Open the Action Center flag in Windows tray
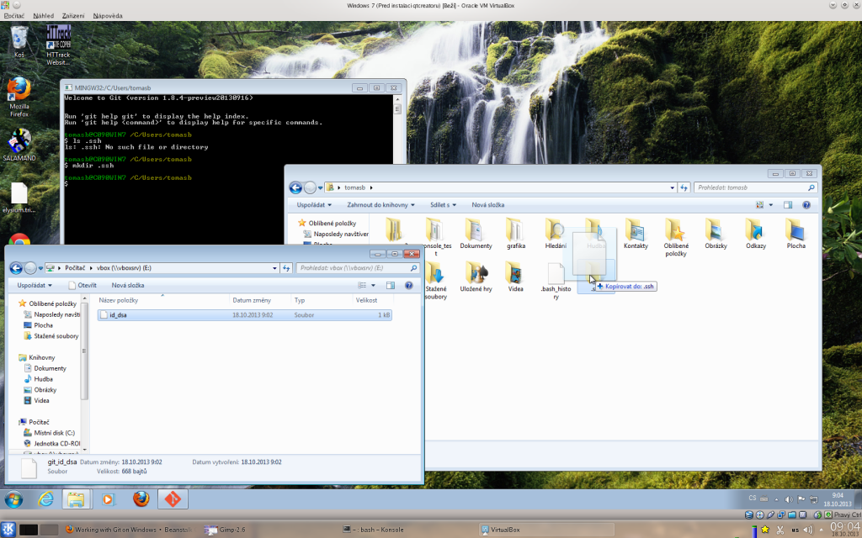 pos(801,499)
